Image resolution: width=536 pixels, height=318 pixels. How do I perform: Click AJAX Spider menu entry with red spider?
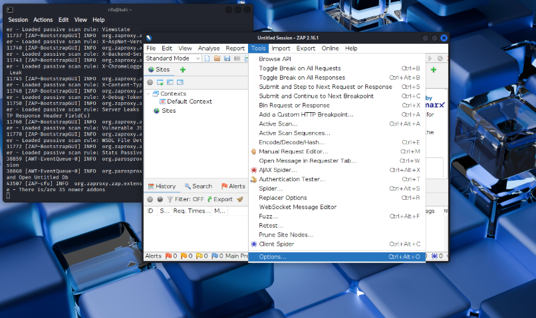tap(278, 170)
